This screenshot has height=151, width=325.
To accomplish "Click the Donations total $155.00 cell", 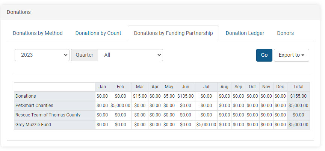I will click(x=298, y=96).
